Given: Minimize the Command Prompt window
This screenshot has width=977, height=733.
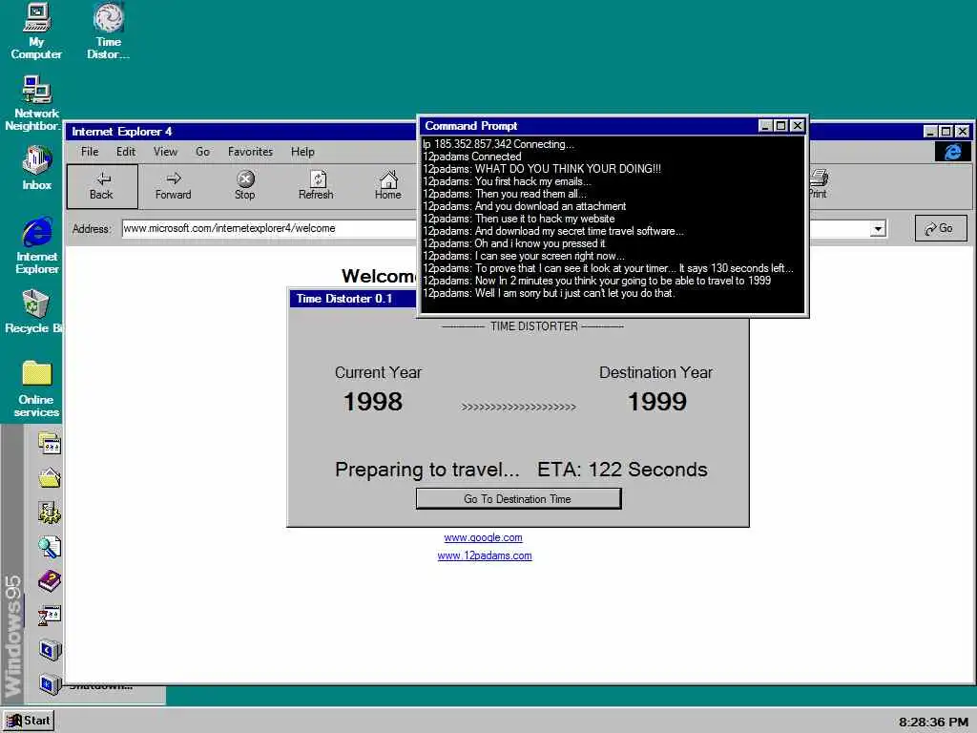Looking at the screenshot, I should (x=766, y=126).
